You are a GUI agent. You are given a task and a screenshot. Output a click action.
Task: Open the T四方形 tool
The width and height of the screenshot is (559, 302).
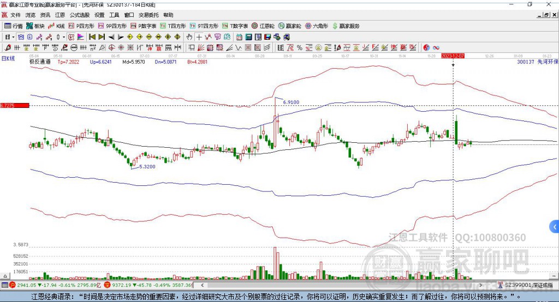tap(173, 26)
